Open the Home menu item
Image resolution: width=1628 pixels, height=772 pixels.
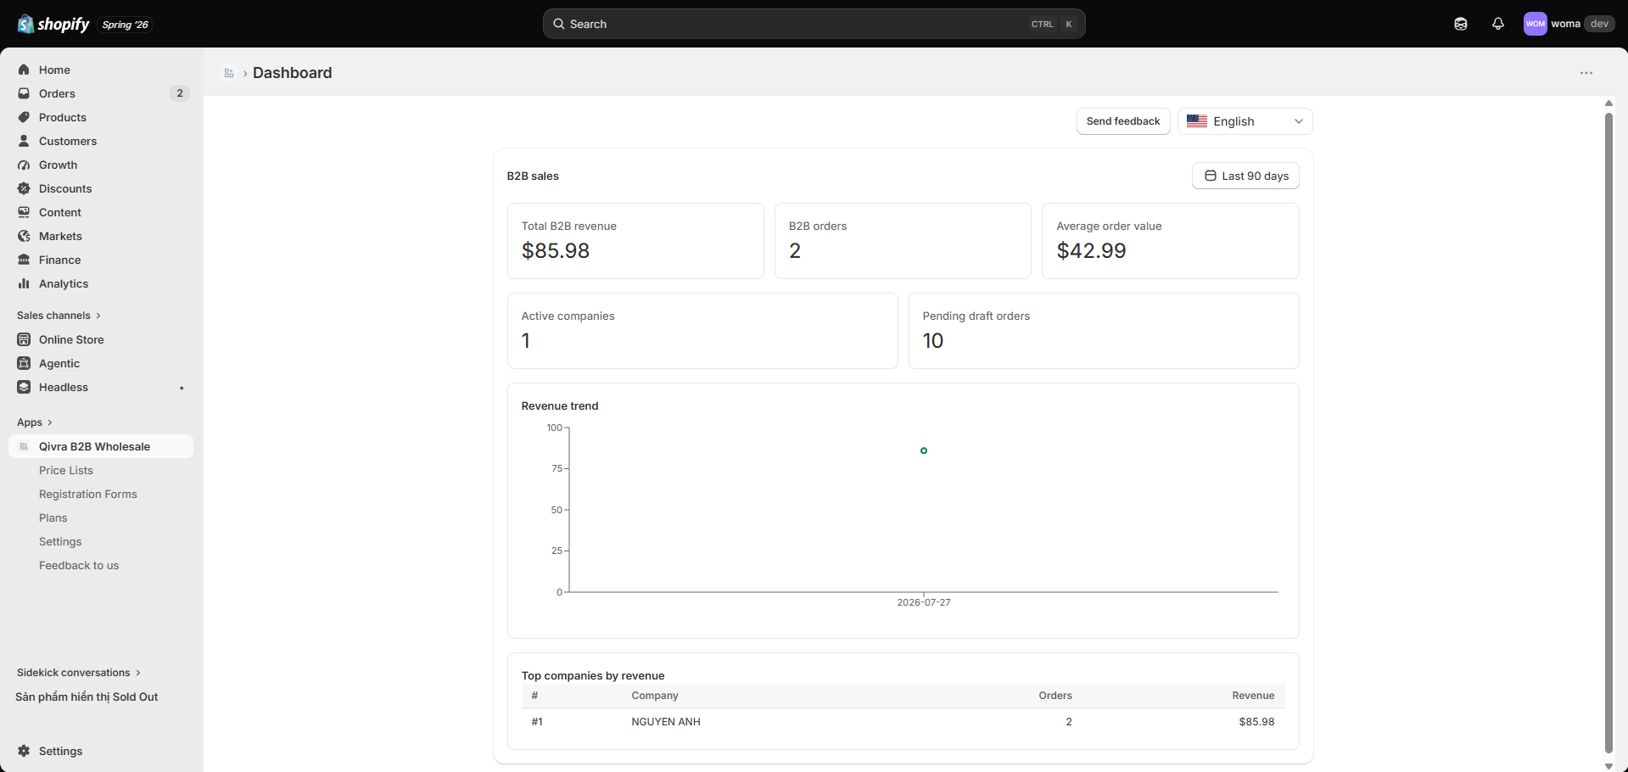point(101,70)
